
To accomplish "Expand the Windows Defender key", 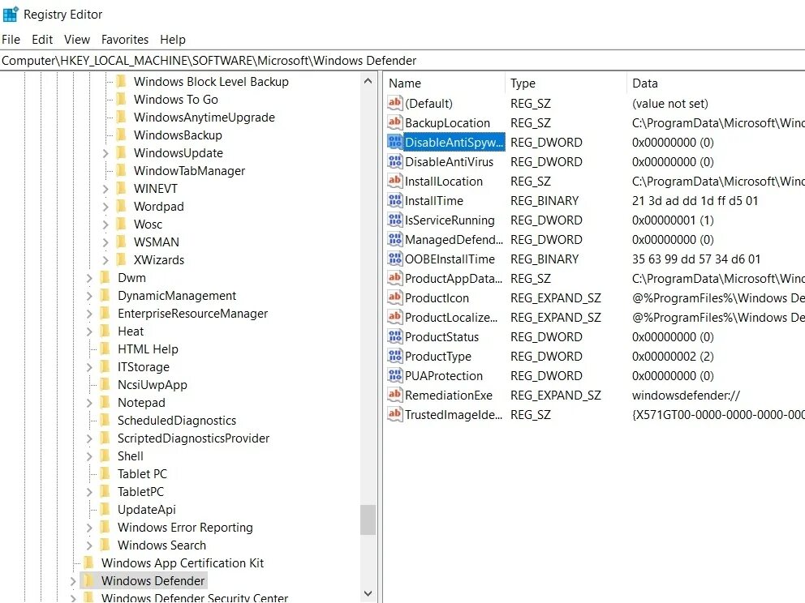I will tap(72, 581).
